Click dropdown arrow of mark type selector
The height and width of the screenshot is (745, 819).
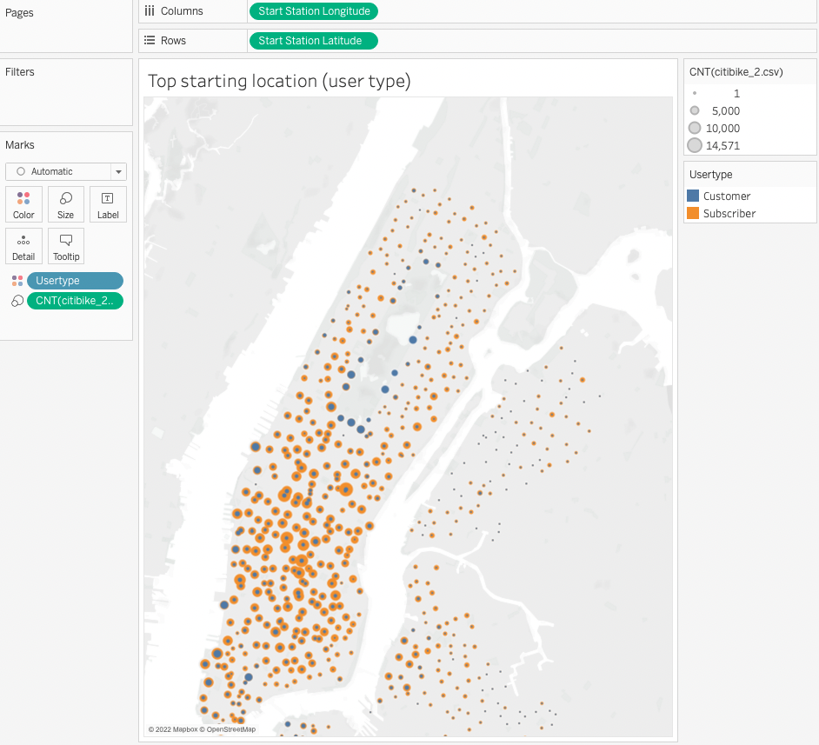coord(118,172)
